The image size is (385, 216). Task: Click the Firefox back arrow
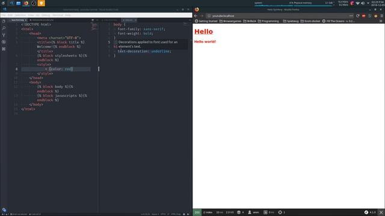[196, 16]
